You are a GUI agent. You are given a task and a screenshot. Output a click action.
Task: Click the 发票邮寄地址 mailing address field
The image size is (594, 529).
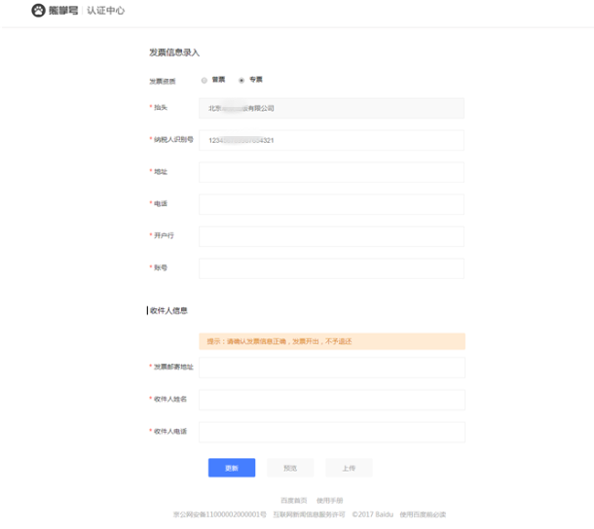click(331, 368)
